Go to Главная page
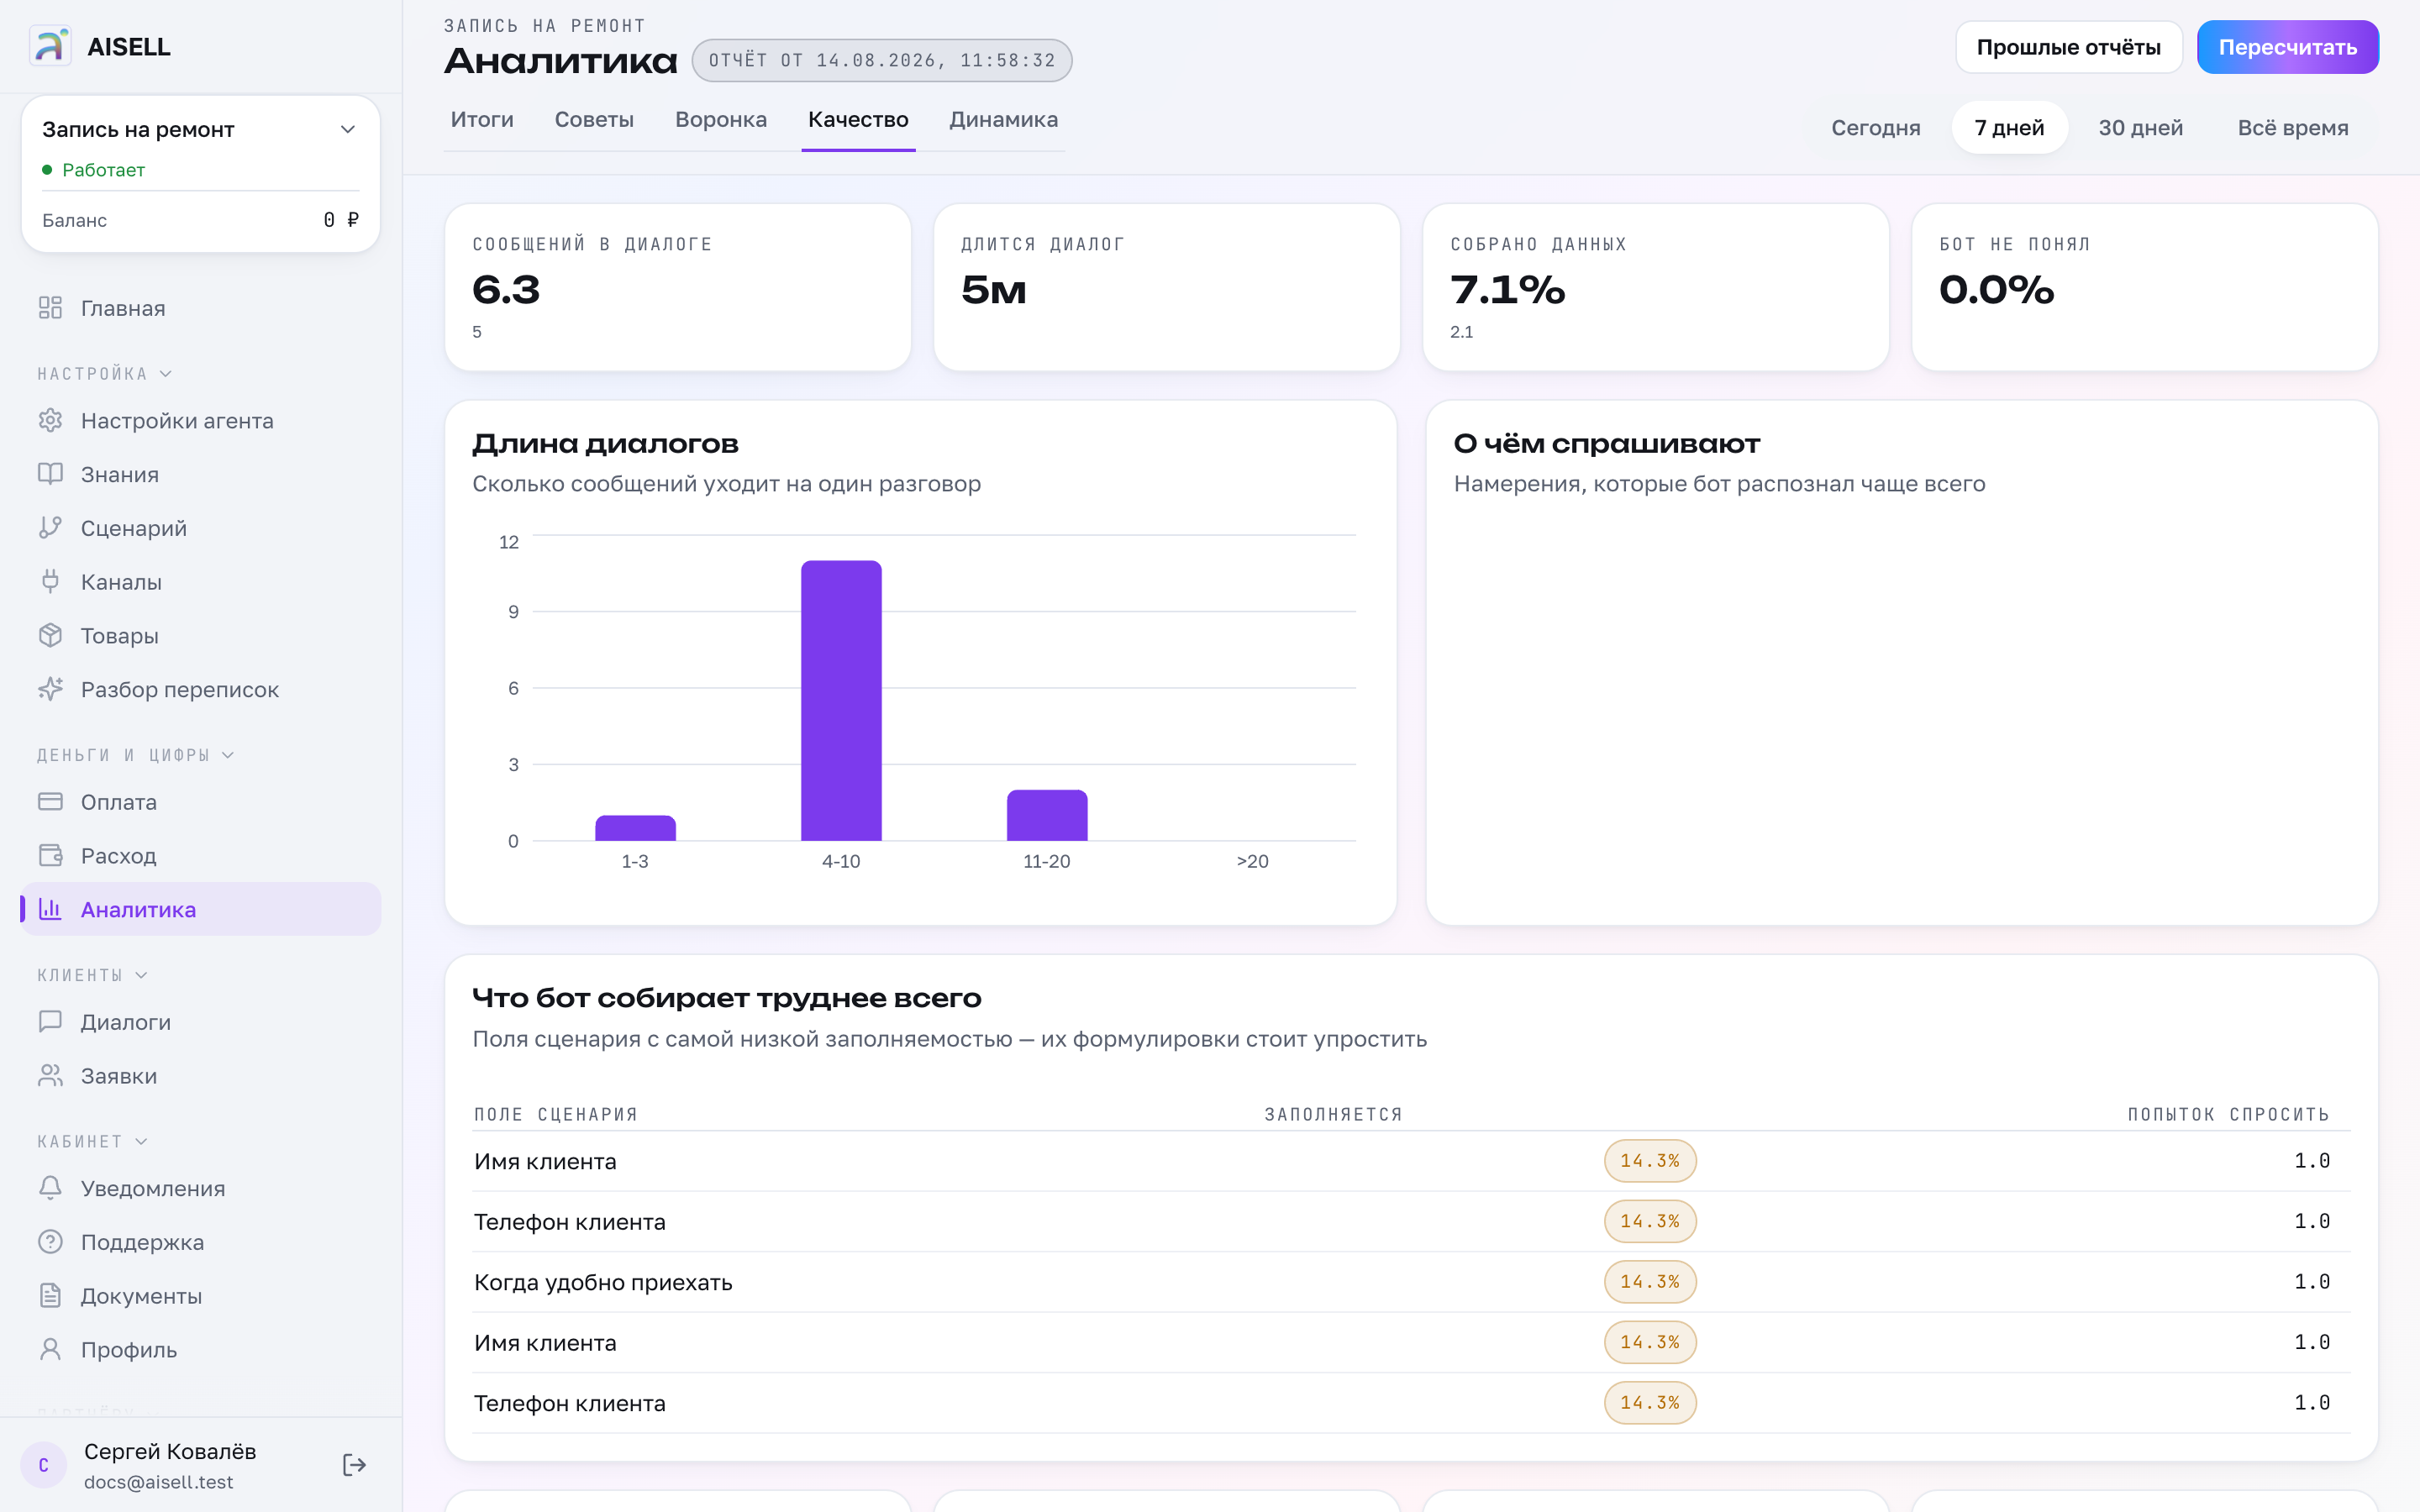 pyautogui.click(x=200, y=308)
